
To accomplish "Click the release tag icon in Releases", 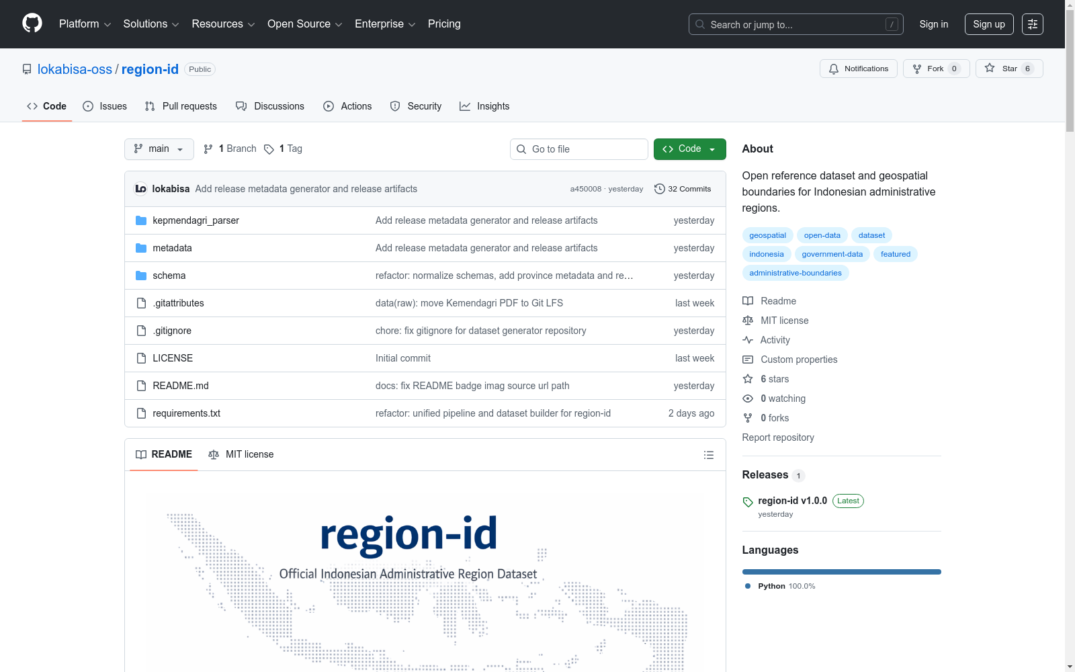I will click(x=748, y=502).
